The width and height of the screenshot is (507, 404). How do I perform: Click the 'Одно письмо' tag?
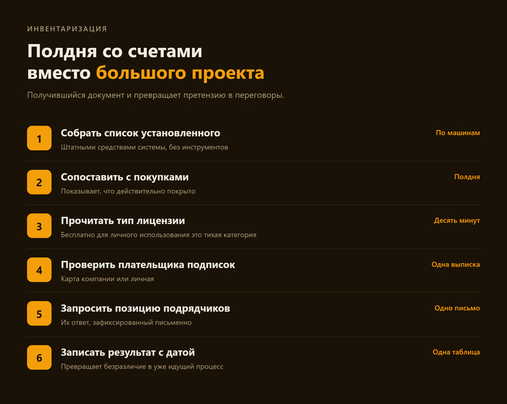click(457, 308)
